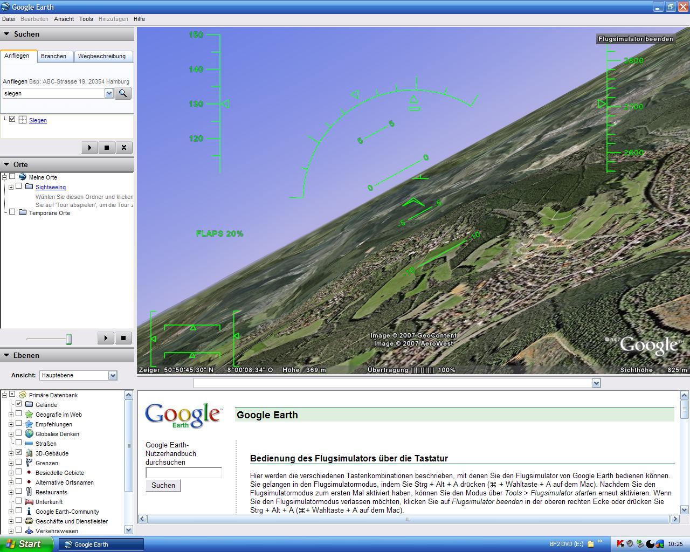This screenshot has width=690, height=552.
Task: Click Globales Denken globe icon
Action: (x=29, y=433)
